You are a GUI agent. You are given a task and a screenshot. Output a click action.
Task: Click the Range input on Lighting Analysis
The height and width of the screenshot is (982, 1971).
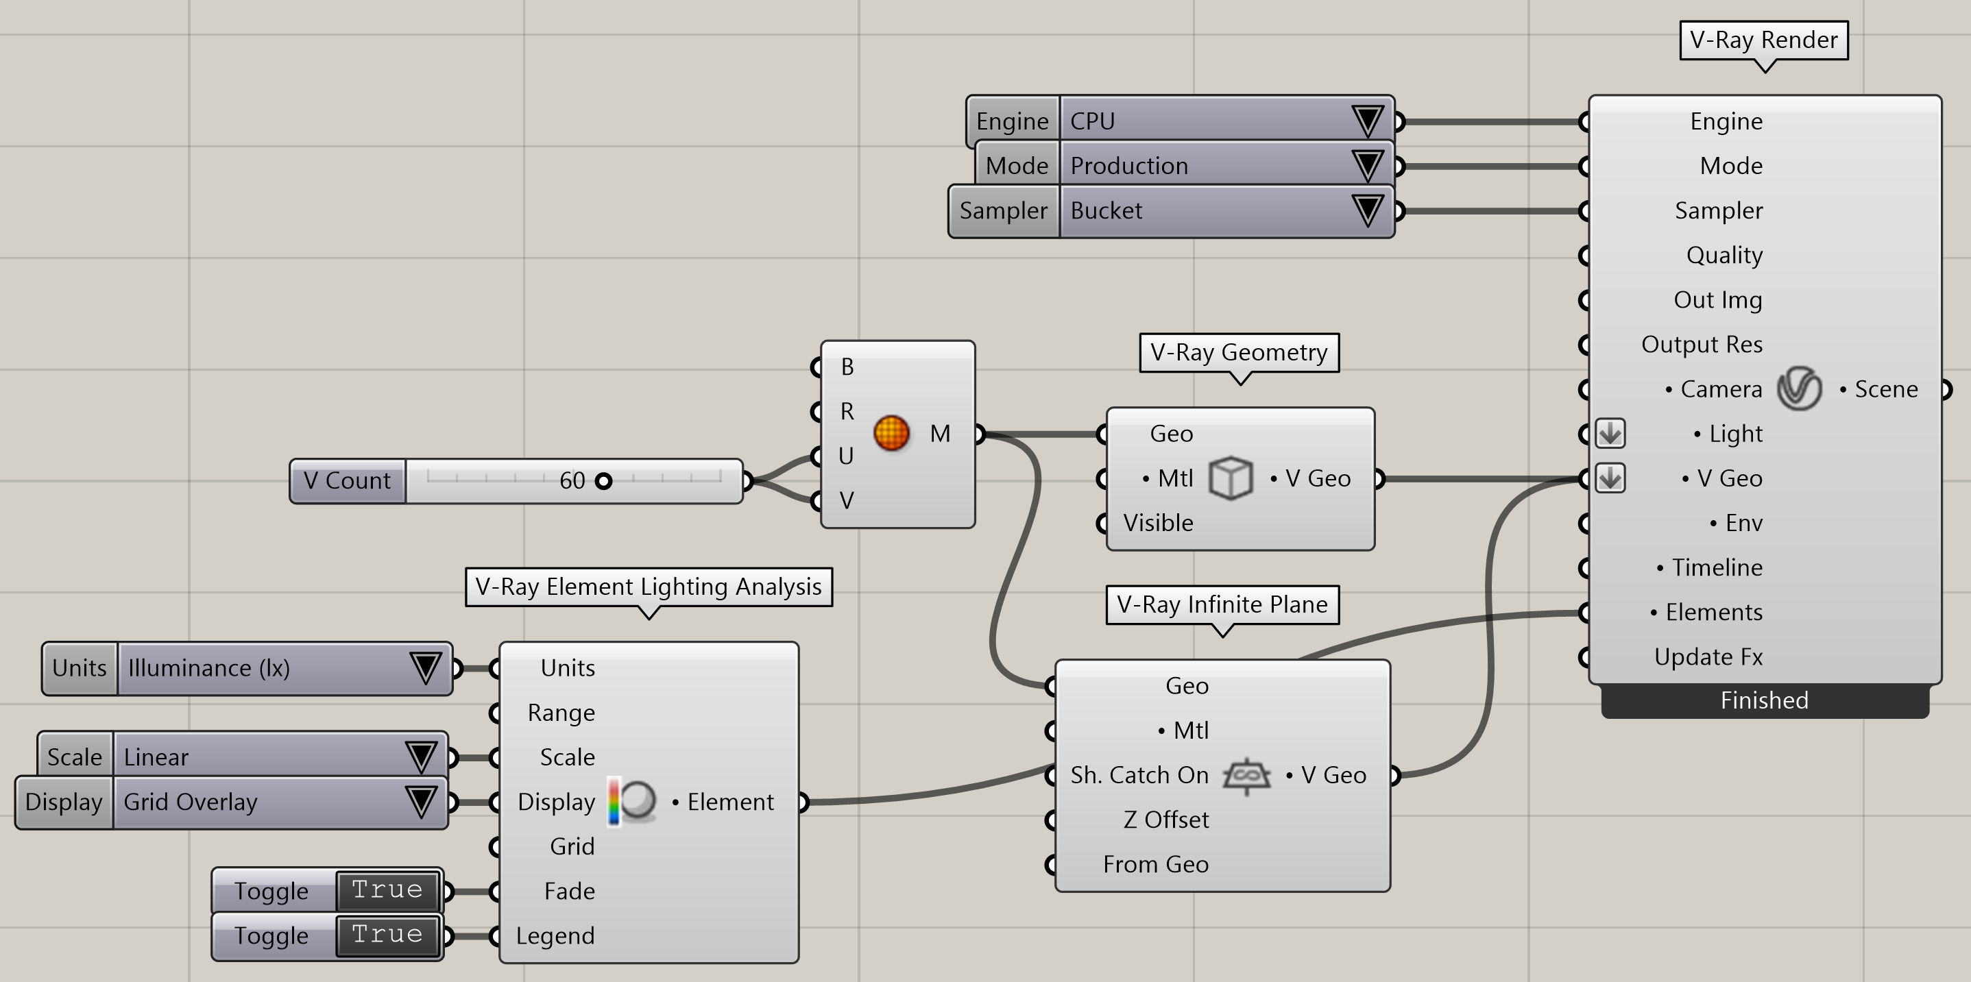[x=561, y=713]
